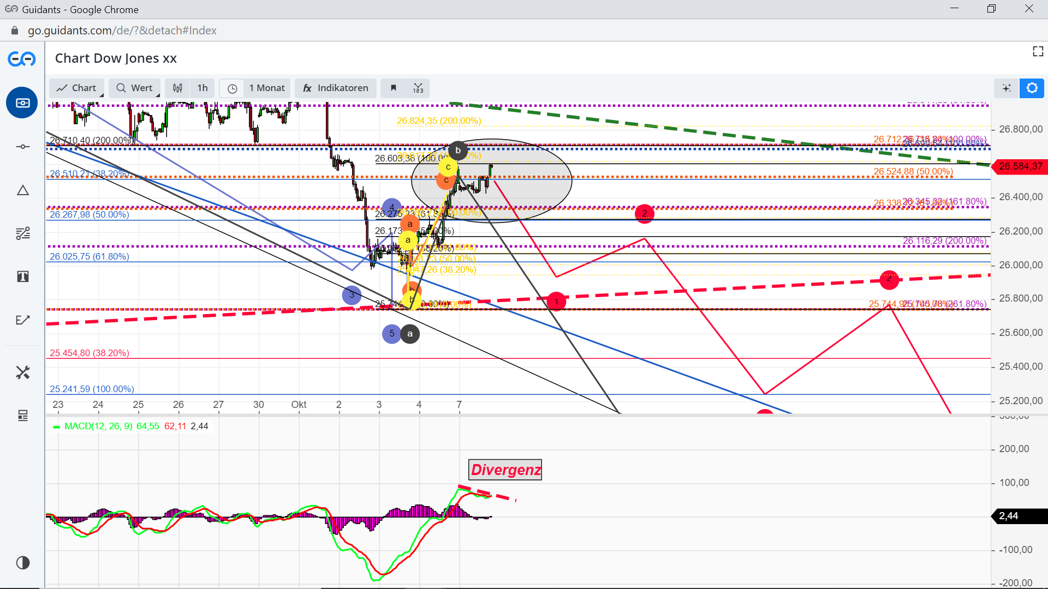Image resolution: width=1048 pixels, height=589 pixels.
Task: Click the blue wave marker 5
Action: point(391,334)
